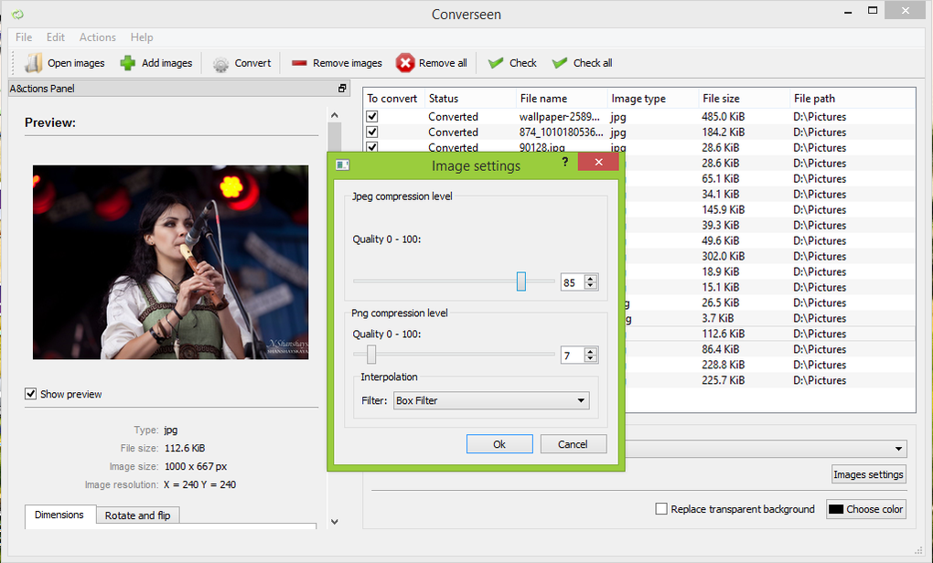Toggle Show preview checkbox
The image size is (933, 563).
pos(30,394)
